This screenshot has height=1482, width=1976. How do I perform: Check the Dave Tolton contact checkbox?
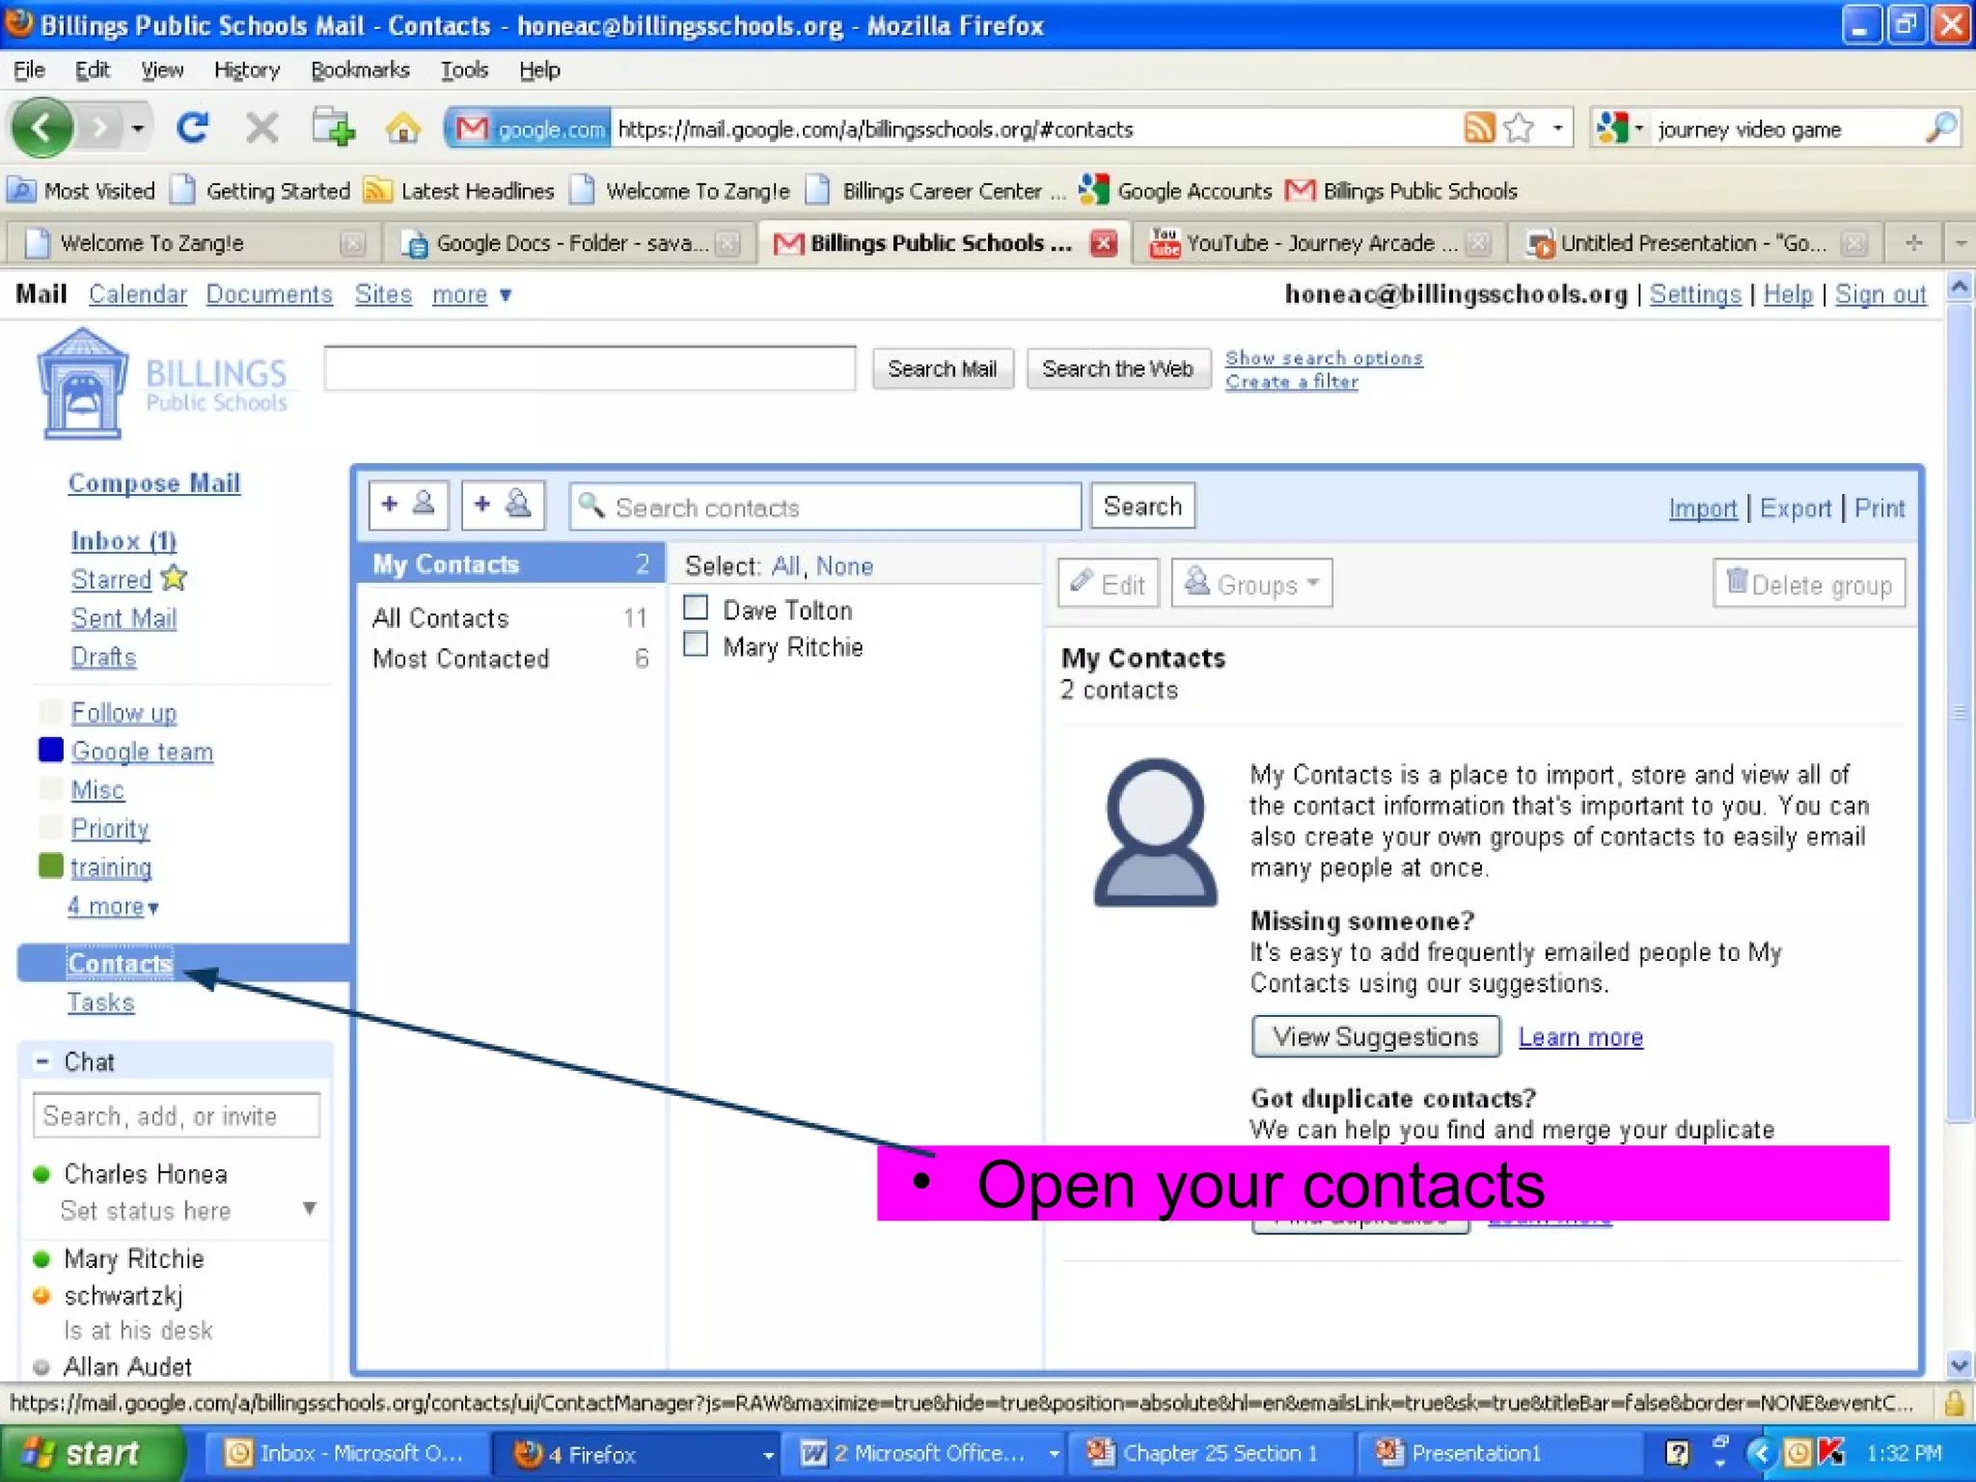point(696,608)
